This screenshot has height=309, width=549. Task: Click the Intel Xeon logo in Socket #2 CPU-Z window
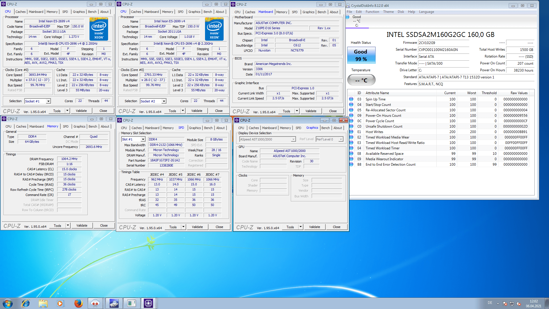(214, 29)
